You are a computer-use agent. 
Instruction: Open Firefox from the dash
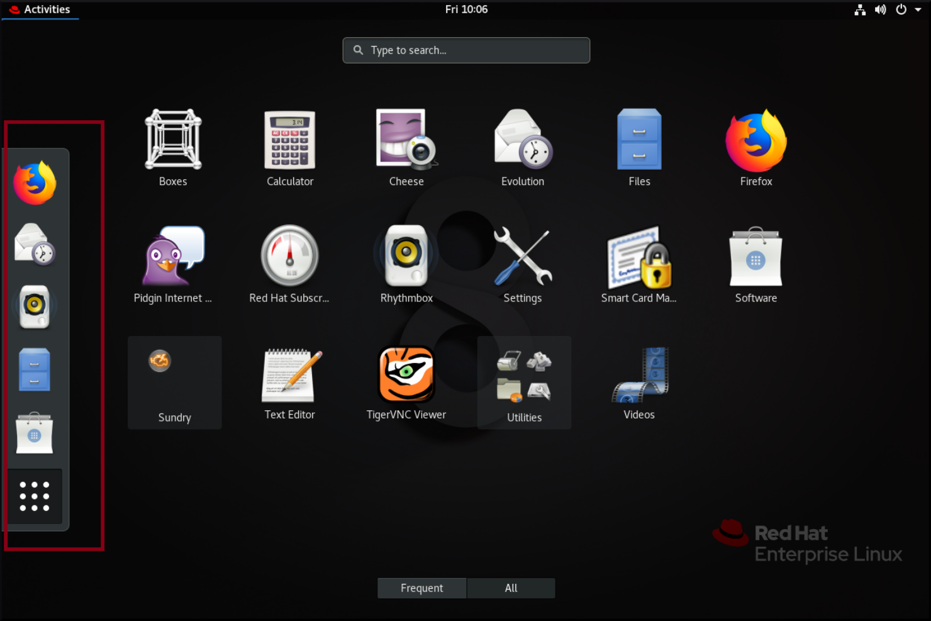(35, 182)
